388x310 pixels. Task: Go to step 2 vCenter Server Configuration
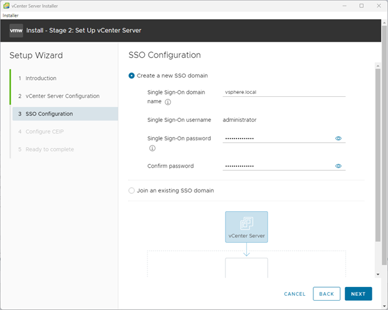tap(59, 96)
